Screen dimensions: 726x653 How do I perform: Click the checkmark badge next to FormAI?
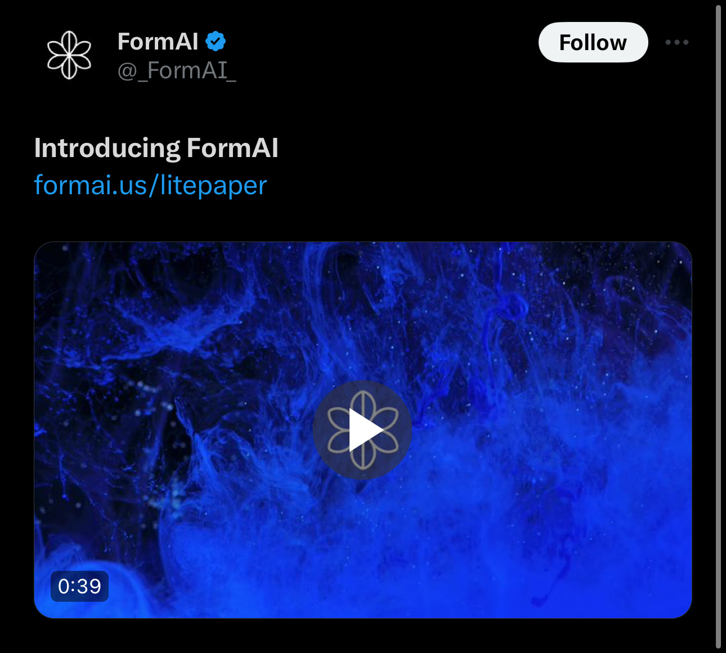[215, 42]
